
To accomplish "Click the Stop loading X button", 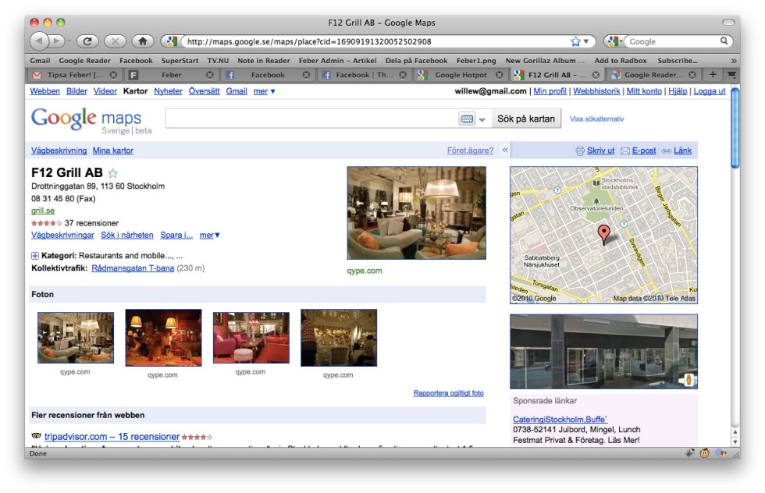I will coord(116,41).
